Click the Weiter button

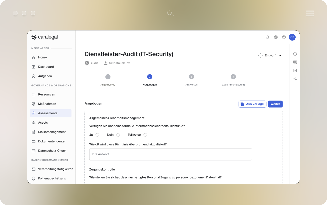[x=275, y=104]
